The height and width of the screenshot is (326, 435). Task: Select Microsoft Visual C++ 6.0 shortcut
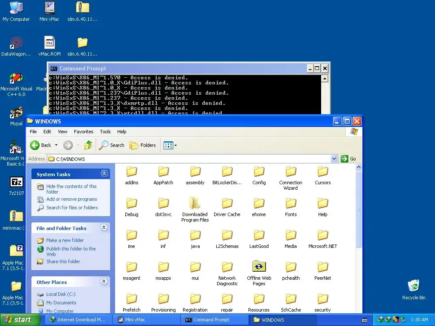click(x=16, y=84)
